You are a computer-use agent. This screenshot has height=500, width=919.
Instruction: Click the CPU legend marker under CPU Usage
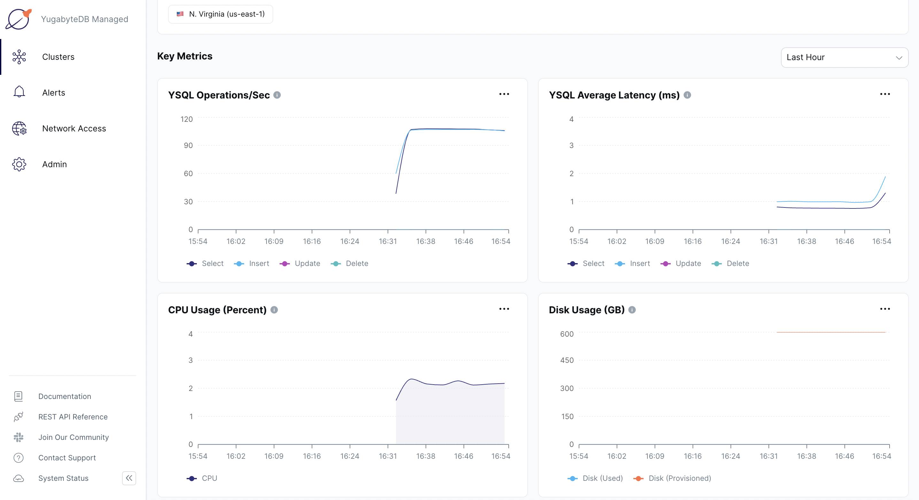(192, 478)
